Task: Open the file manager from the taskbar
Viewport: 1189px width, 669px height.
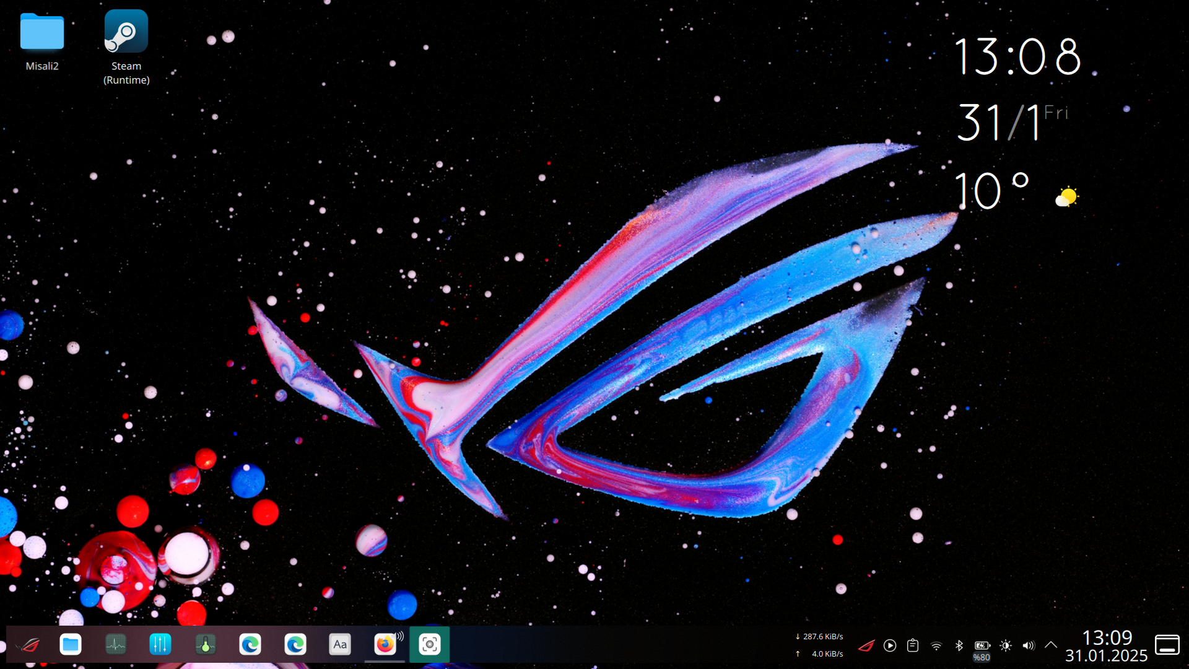Action: point(71,645)
